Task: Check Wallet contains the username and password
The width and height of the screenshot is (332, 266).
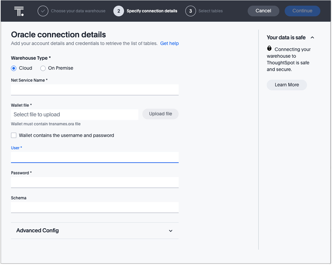Action: point(14,135)
